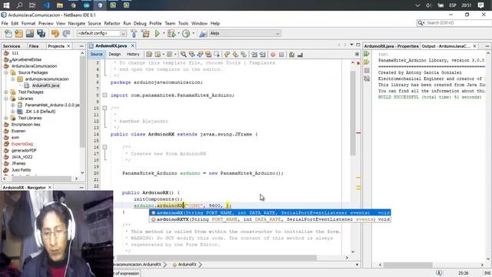Click the Uncomment icon in the editor toolbar
Image resolution: width=492 pixels, height=277 pixels.
point(300,55)
